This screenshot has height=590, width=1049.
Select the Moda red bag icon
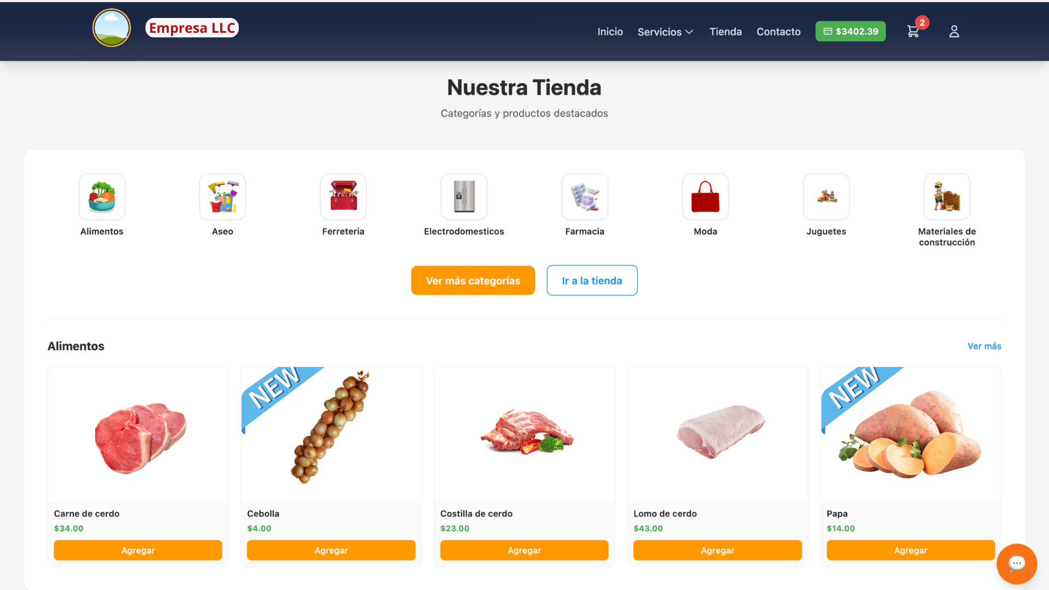(x=705, y=197)
